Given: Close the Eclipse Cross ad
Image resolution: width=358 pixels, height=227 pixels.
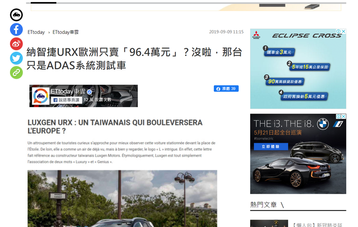Looking at the screenshot, I should coord(344,31).
